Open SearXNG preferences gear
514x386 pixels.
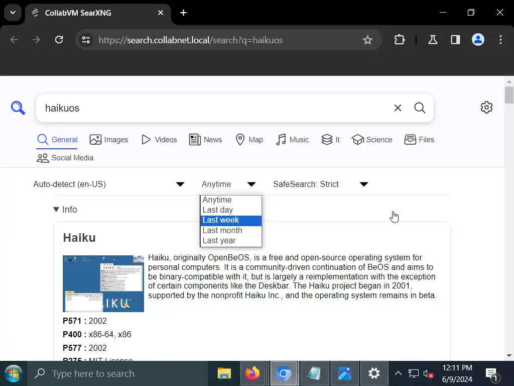(486, 108)
